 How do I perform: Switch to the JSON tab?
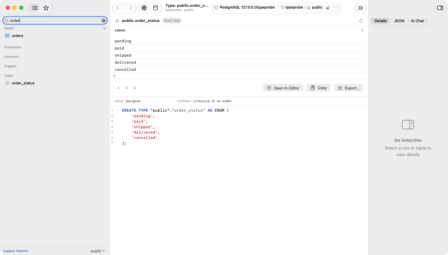pos(399,21)
